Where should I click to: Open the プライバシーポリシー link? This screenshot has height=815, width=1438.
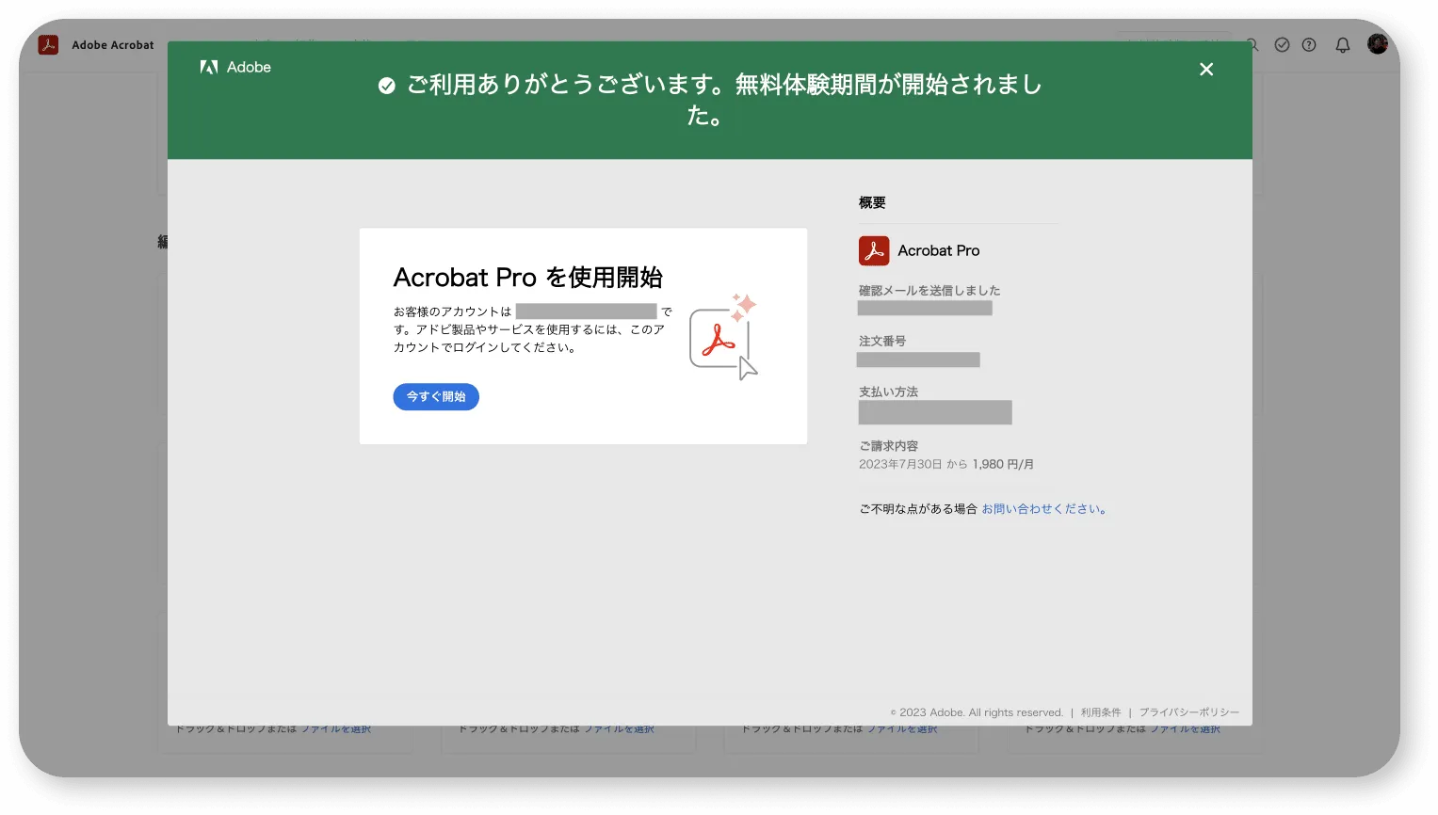(x=1189, y=712)
